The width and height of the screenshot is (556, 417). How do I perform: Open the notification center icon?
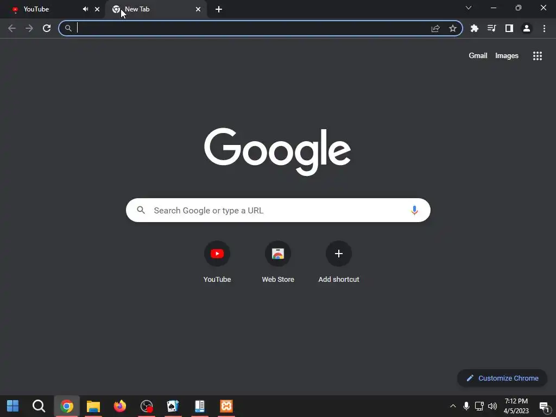(x=544, y=407)
